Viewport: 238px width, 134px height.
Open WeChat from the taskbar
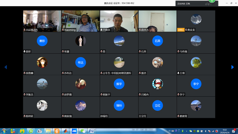click(83, 131)
